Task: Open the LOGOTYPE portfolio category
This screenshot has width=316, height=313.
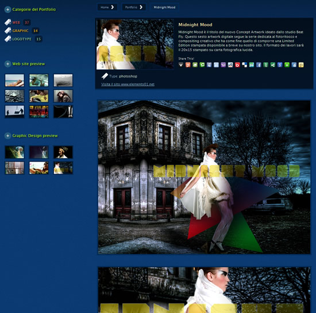Action: pos(22,39)
